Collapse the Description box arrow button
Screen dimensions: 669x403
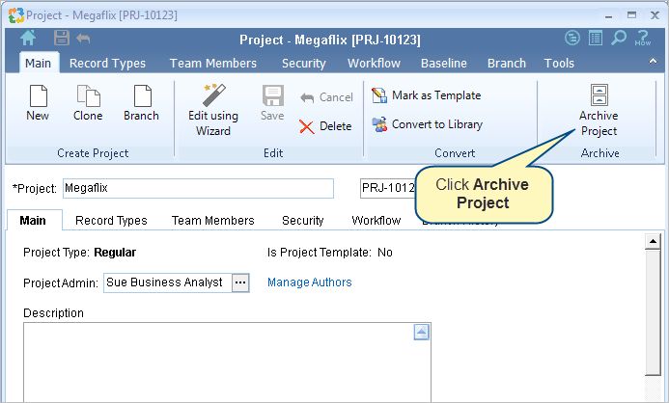pyautogui.click(x=421, y=333)
